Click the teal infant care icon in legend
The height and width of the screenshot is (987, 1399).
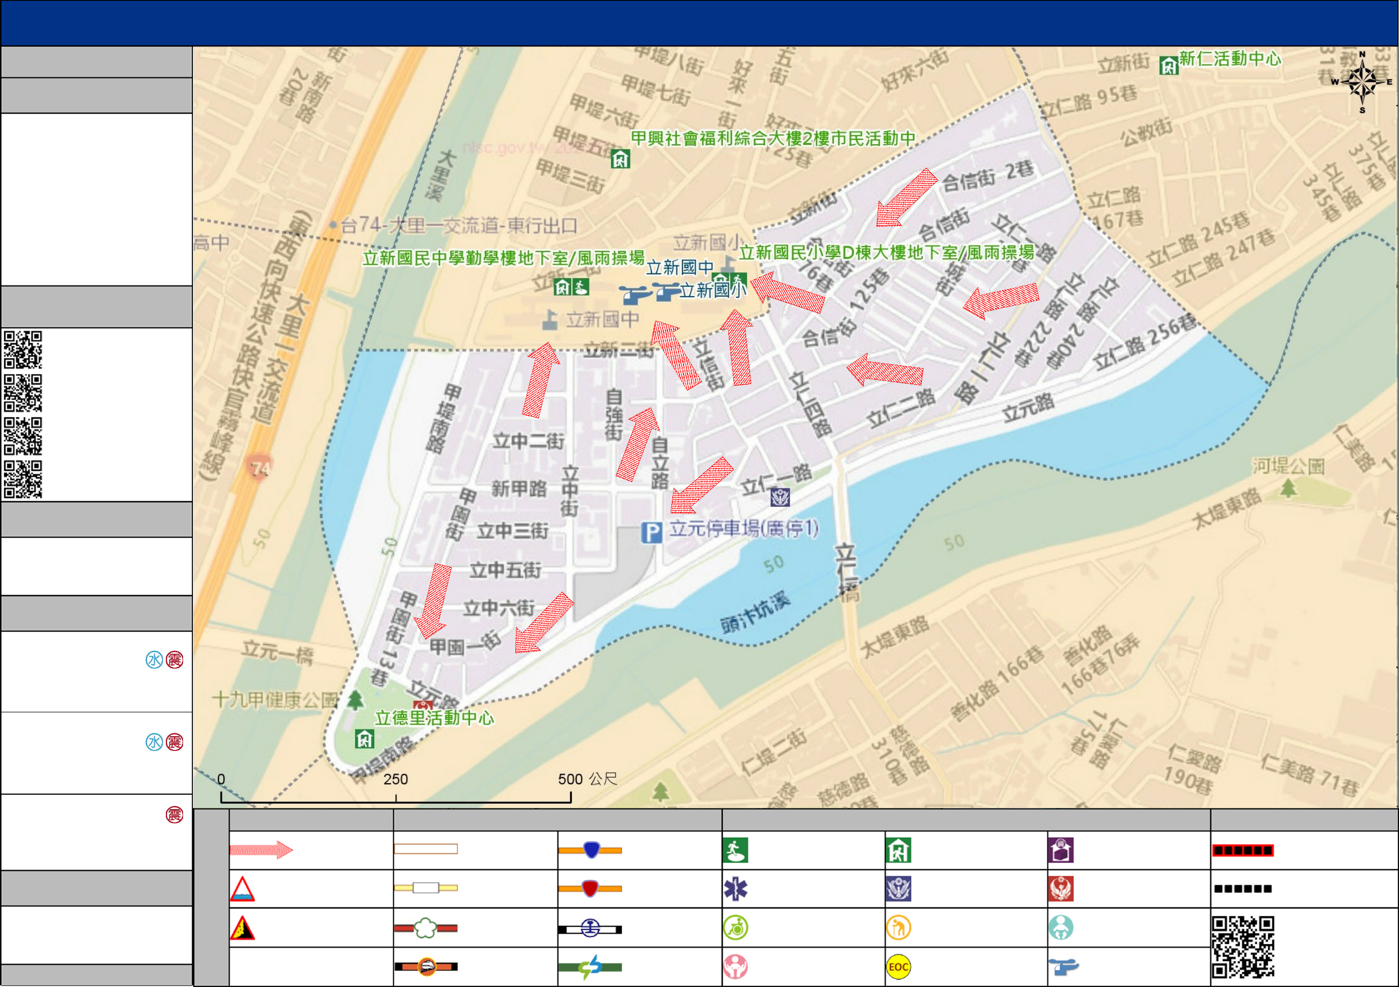pos(1061,928)
